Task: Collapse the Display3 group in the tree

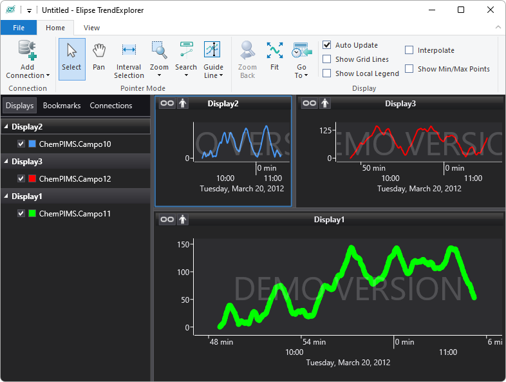Action: (x=6, y=162)
